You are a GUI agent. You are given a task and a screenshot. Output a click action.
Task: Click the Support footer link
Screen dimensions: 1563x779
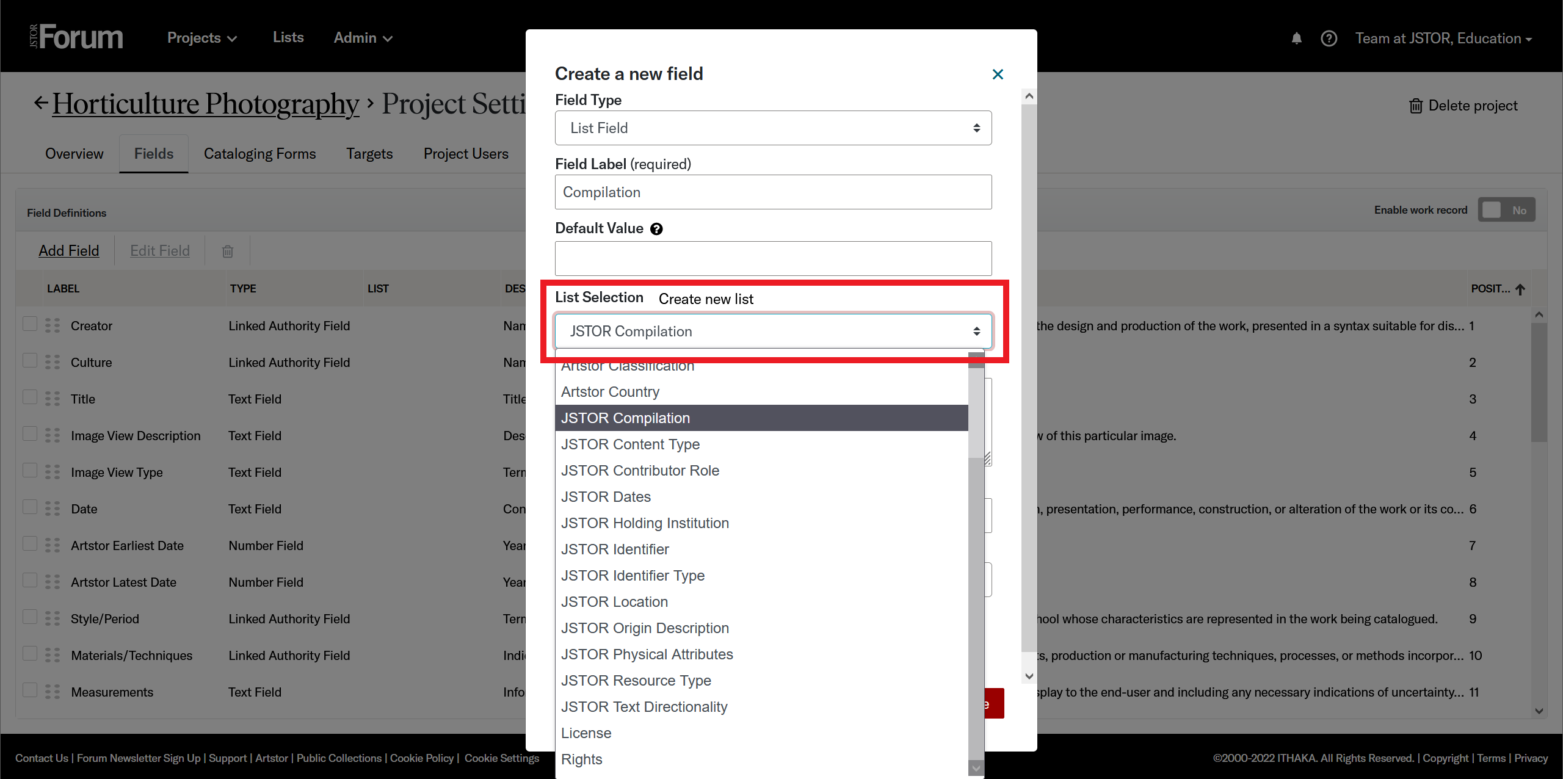tap(228, 758)
